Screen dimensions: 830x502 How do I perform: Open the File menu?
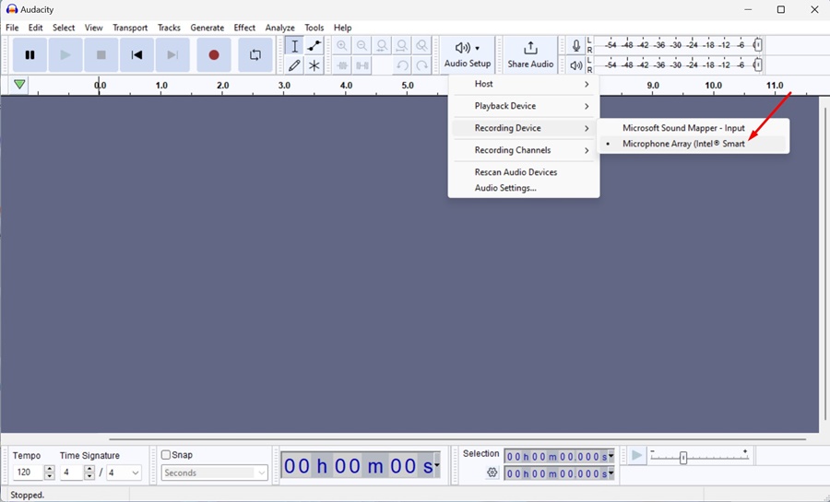pos(12,28)
